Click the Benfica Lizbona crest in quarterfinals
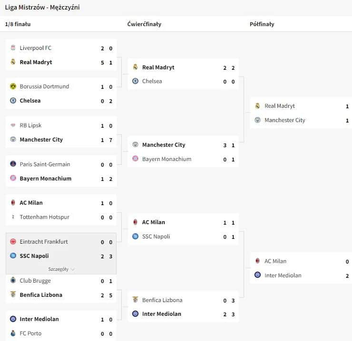352x341 pixels. pyautogui.click(x=136, y=300)
